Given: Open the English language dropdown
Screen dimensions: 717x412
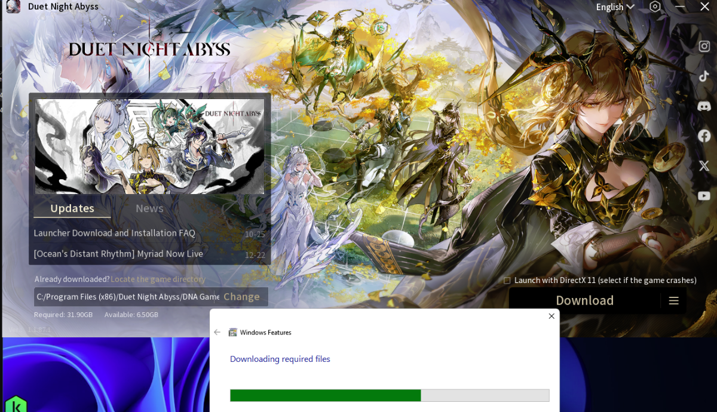Looking at the screenshot, I should click(615, 7).
